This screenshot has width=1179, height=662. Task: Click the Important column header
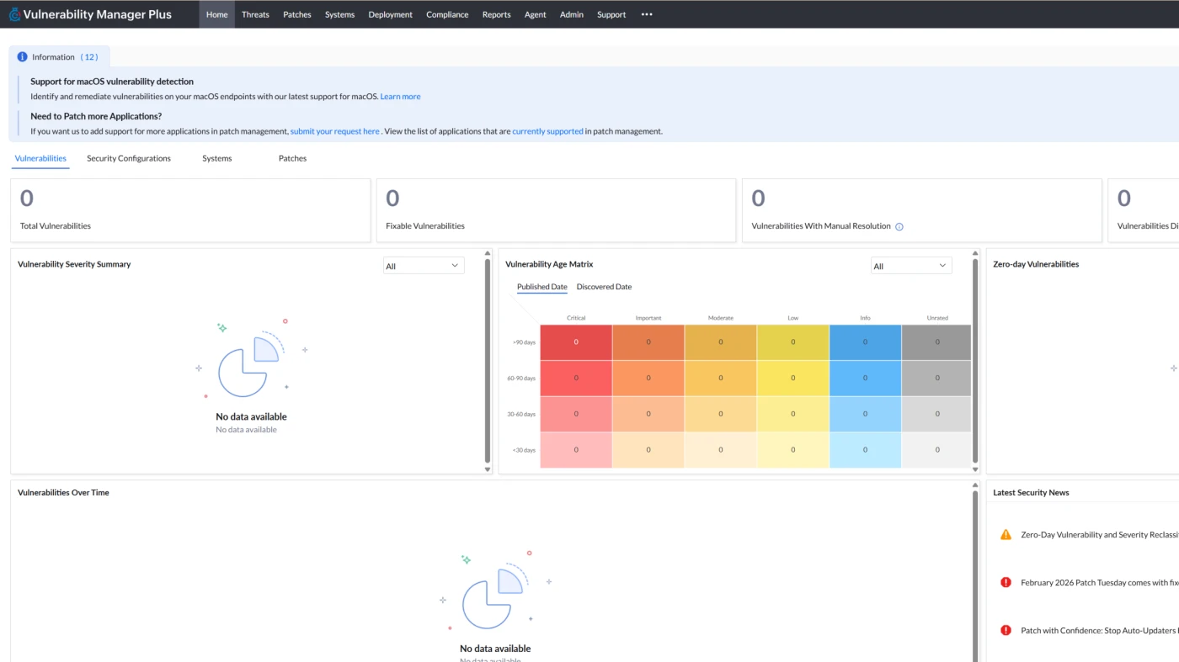(x=648, y=318)
